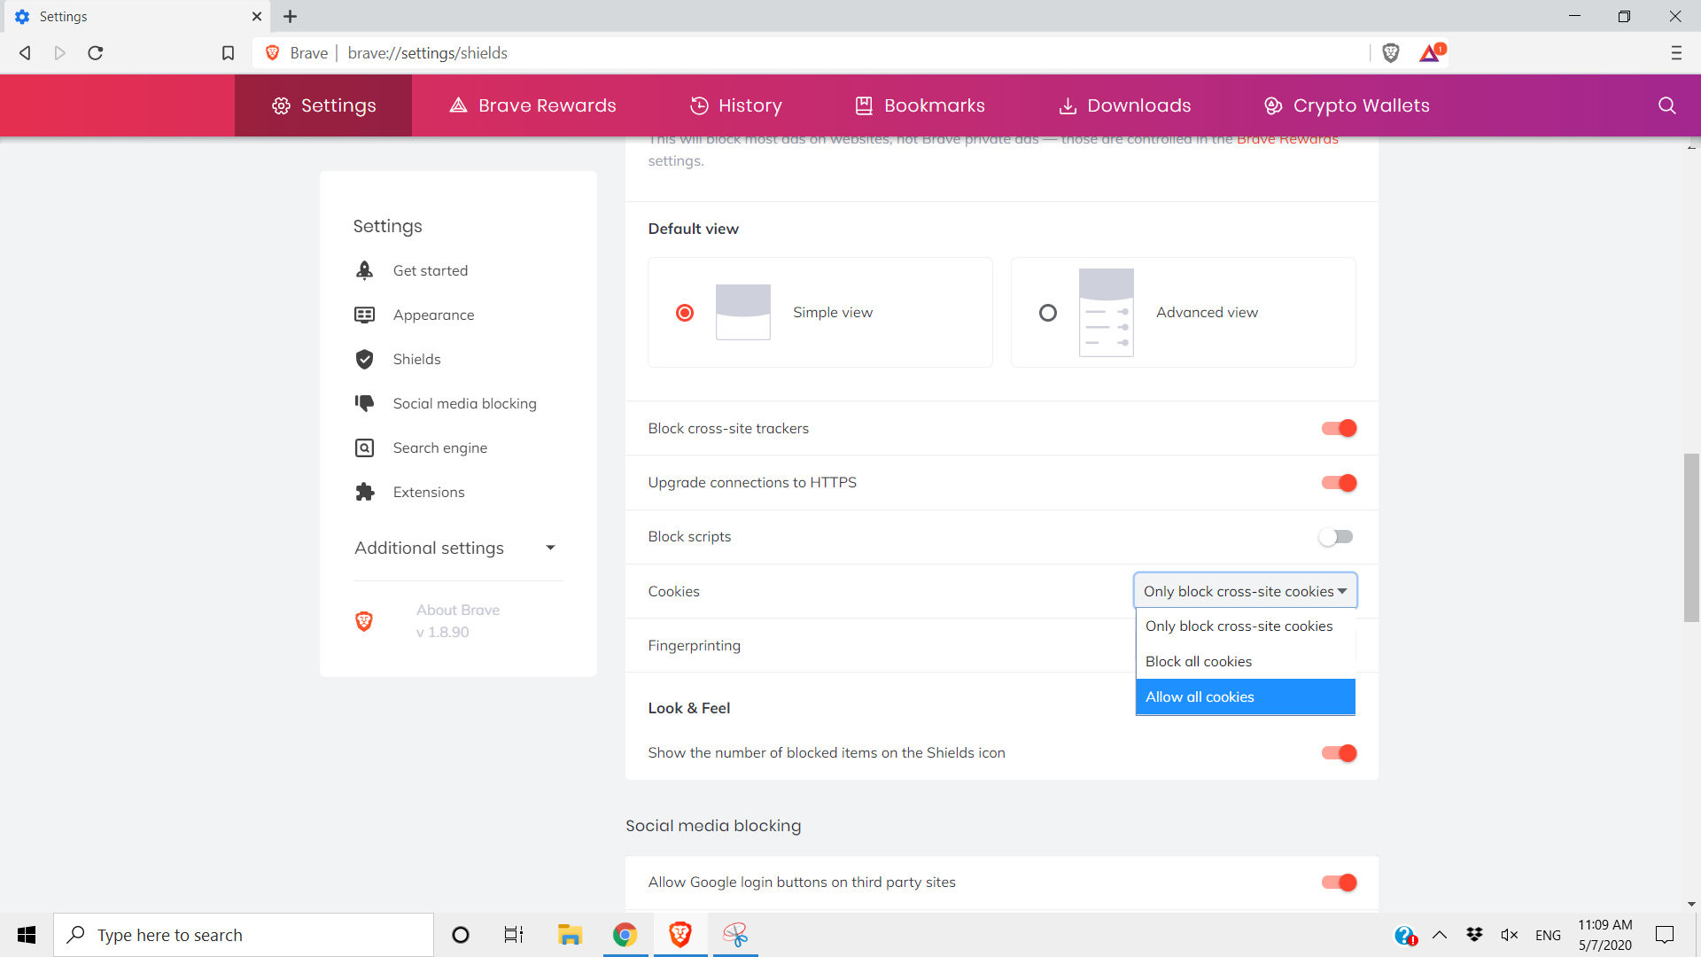Click the Brave Shields lion icon in address bar
1701x957 pixels.
[x=1390, y=53]
